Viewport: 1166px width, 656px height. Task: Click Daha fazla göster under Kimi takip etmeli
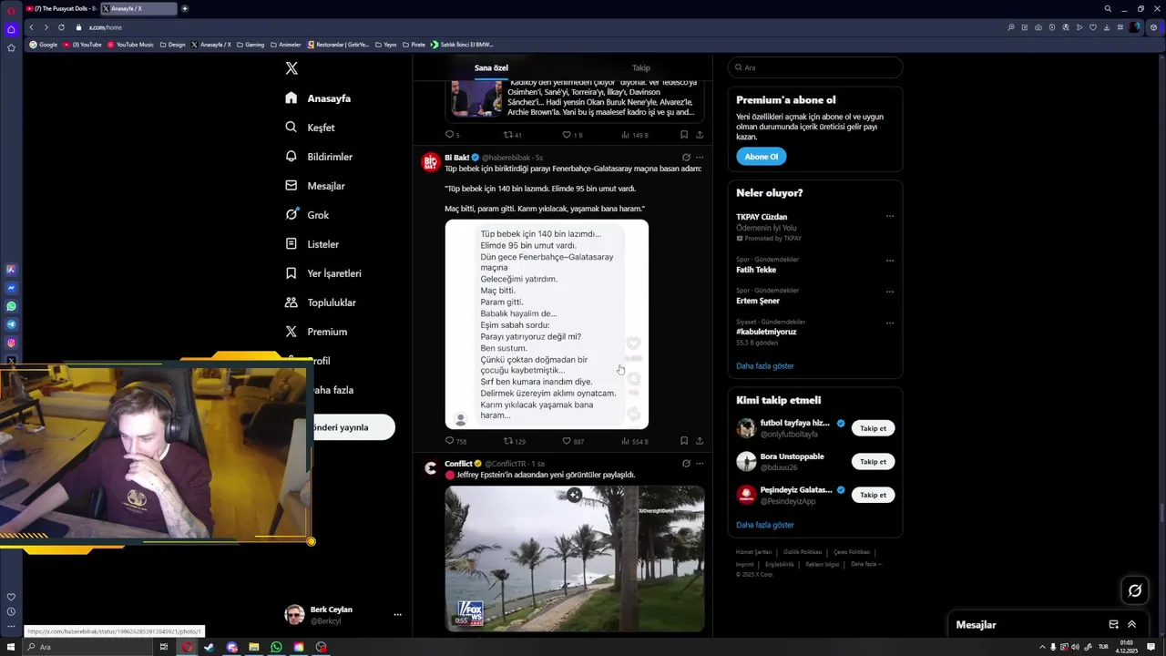765,525
